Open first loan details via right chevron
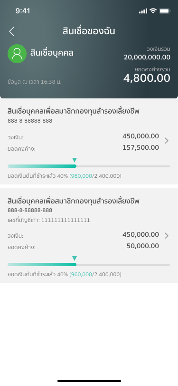This screenshot has height=386, width=178. point(167,141)
